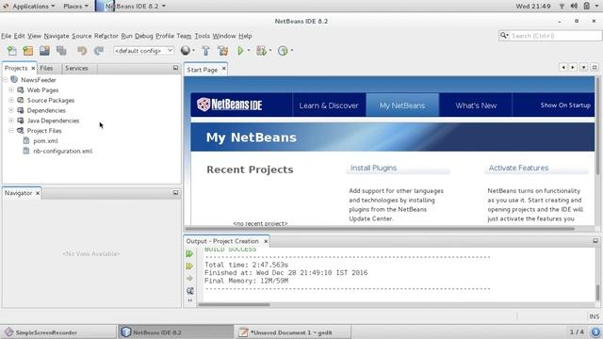603x339 pixels.
Task: Click the Save All toolbar icon
Action: point(61,50)
